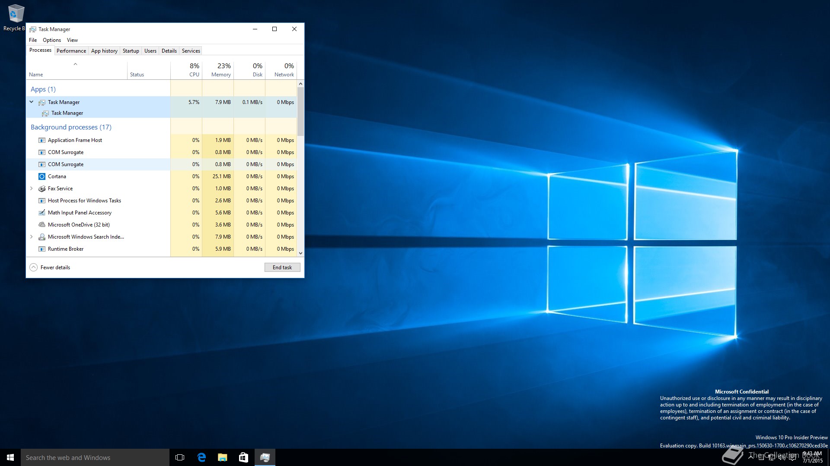Click the Search the web and Windows box
Viewport: 830px width, 466px height.
pos(95,457)
